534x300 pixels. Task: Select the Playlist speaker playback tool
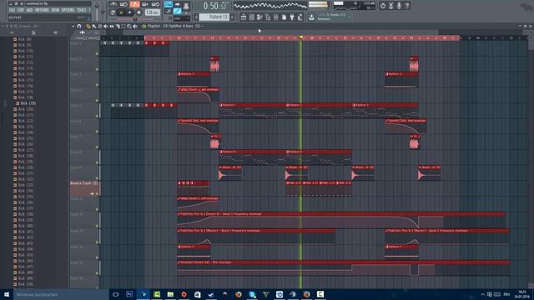tap(135, 26)
